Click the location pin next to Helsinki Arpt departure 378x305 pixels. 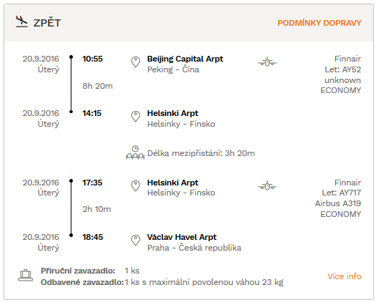point(136,185)
